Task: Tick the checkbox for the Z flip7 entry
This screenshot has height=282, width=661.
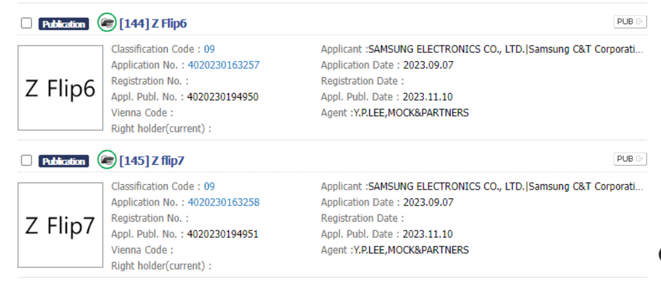Action: click(26, 161)
